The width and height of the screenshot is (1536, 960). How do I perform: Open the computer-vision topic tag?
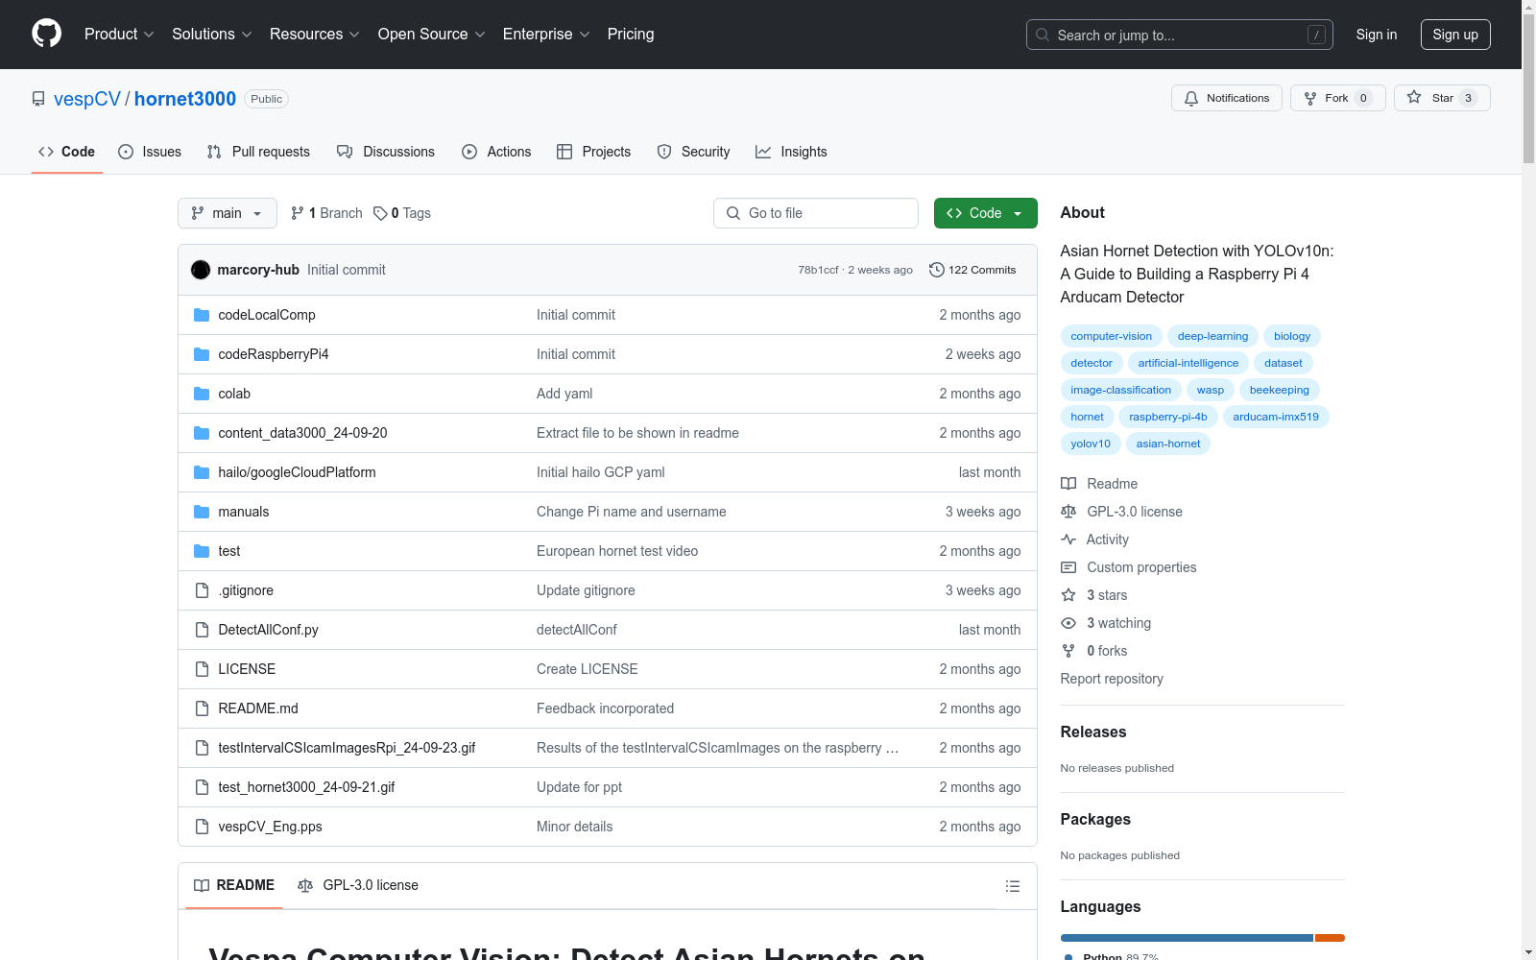tap(1112, 336)
